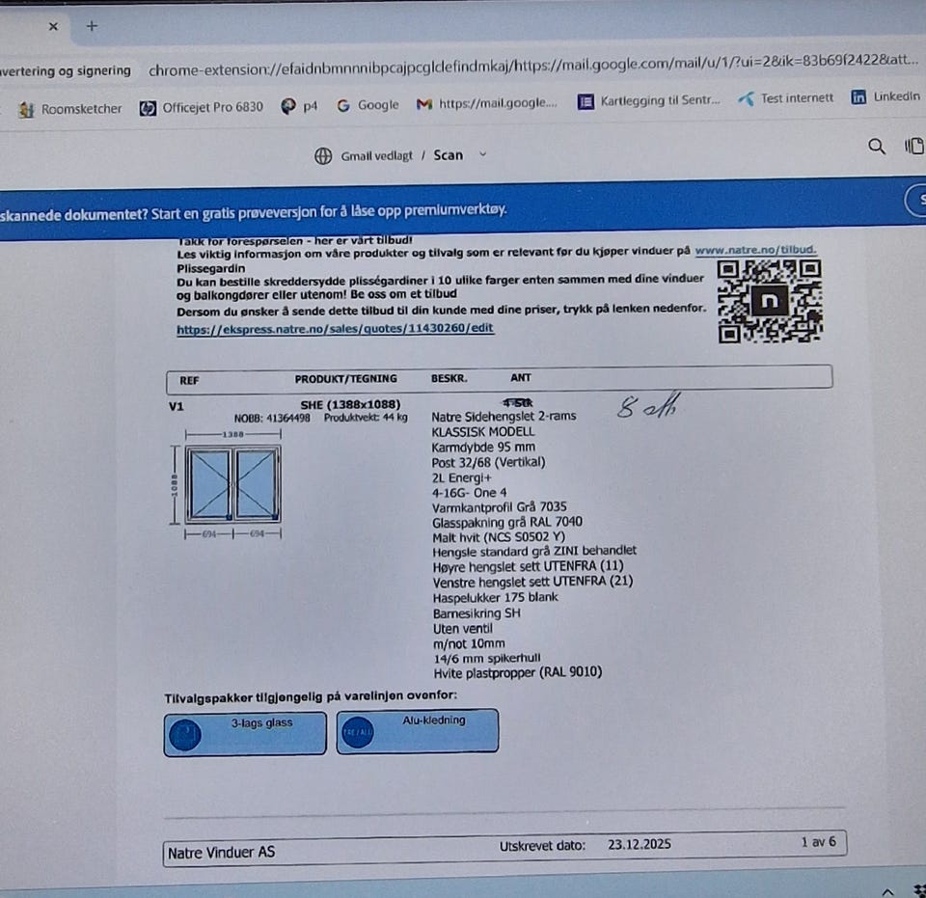926x898 pixels.
Task: Click the NOBB: 41364498 text
Action: [x=272, y=418]
